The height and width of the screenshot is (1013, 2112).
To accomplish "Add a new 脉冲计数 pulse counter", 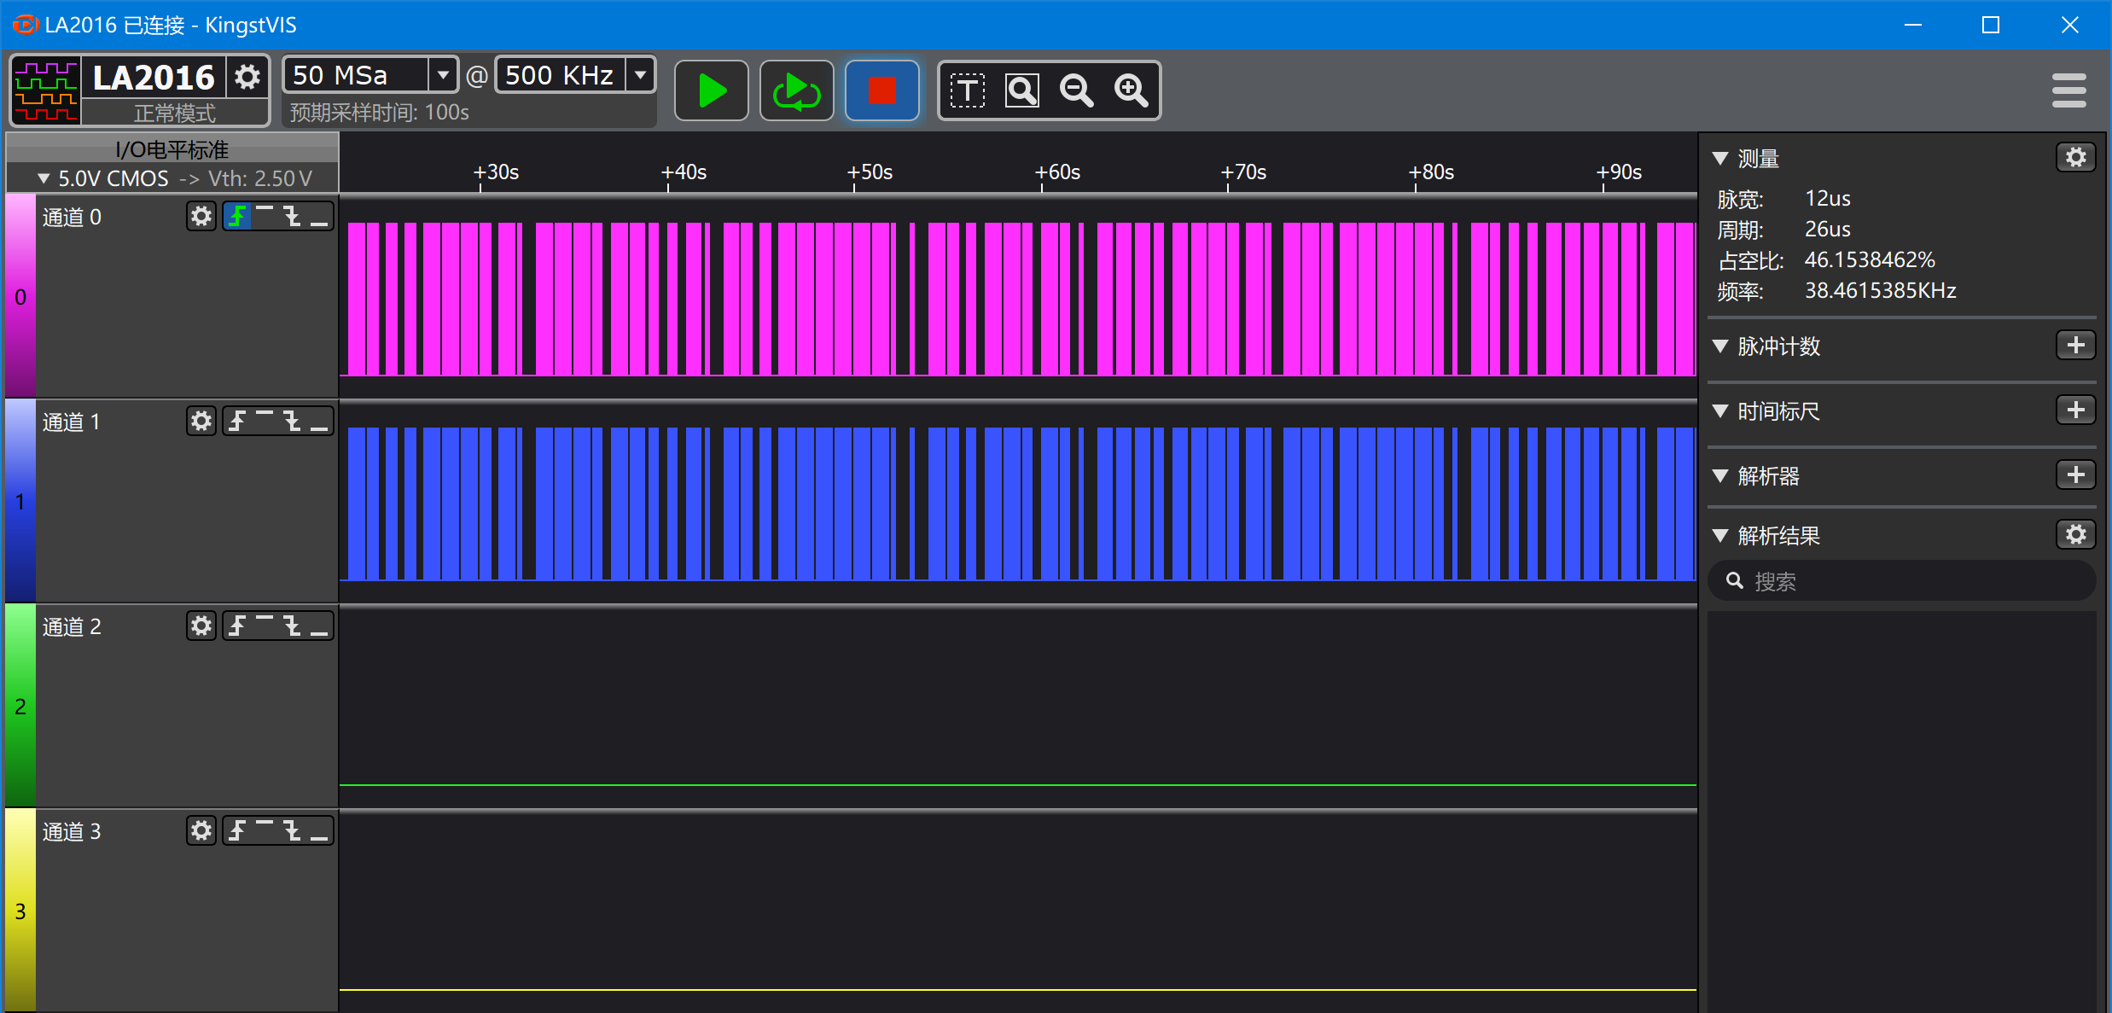I will [2076, 346].
